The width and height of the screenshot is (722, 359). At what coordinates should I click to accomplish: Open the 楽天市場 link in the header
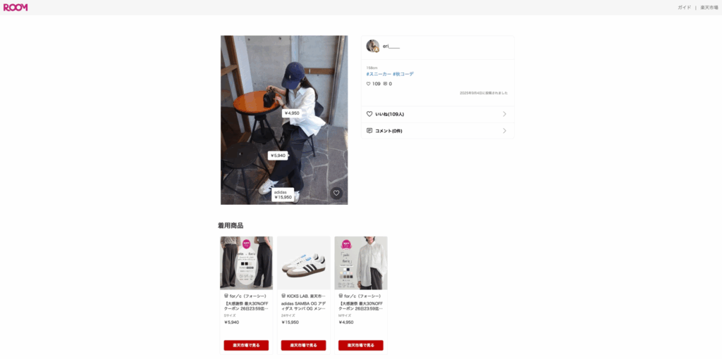[709, 7]
